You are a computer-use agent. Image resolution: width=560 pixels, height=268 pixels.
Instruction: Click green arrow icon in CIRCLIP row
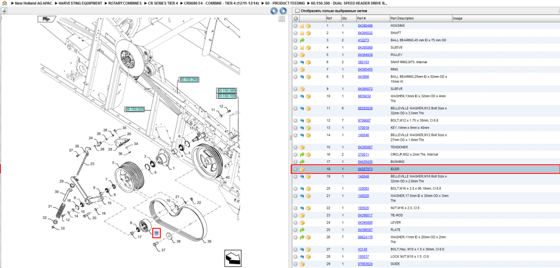pos(302,155)
